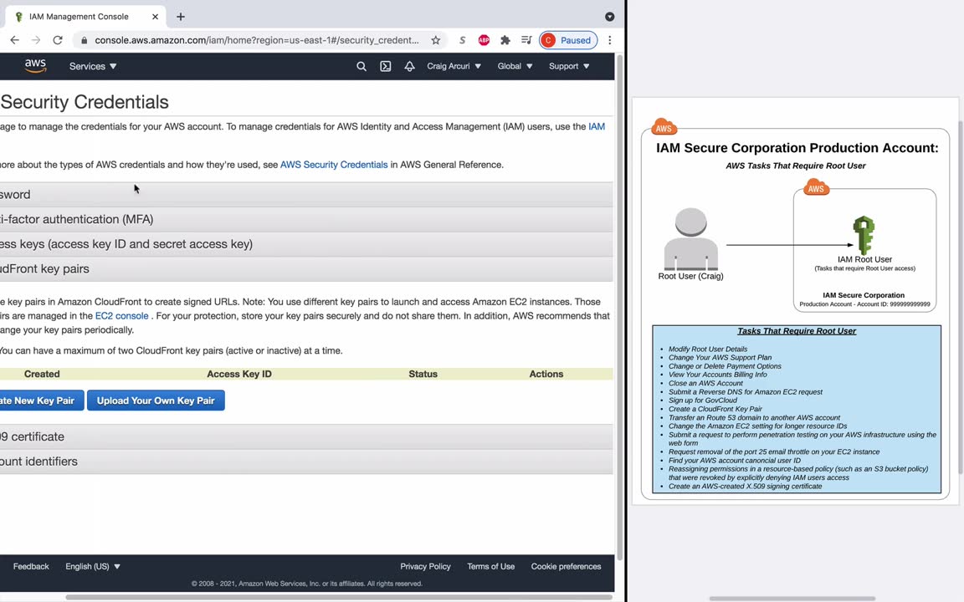964x602 pixels.
Task: Select the IAM Management Console tab
Action: [x=85, y=17]
